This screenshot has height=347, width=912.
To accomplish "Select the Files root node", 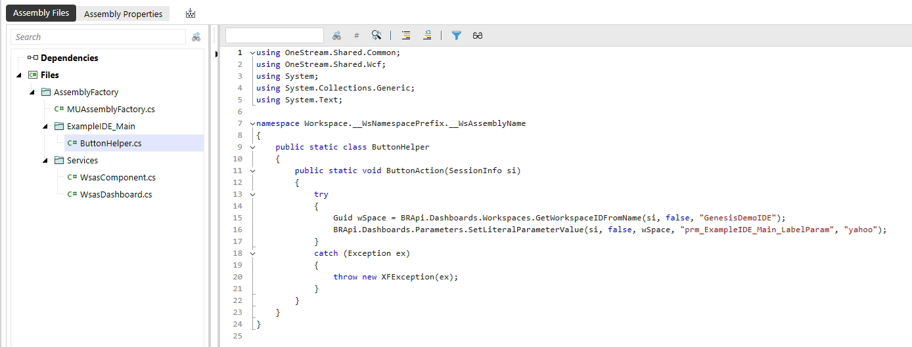I will 49,75.
